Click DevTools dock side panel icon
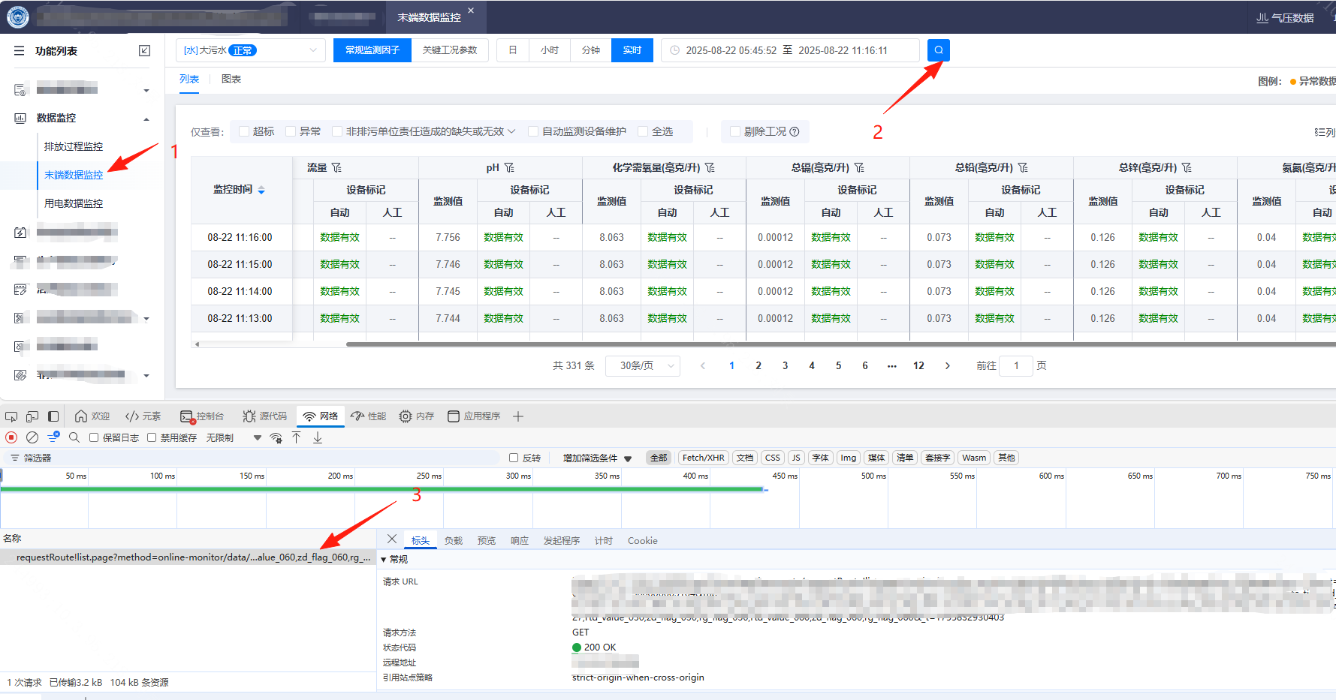Viewport: 1336px width, 700px height. 53,416
